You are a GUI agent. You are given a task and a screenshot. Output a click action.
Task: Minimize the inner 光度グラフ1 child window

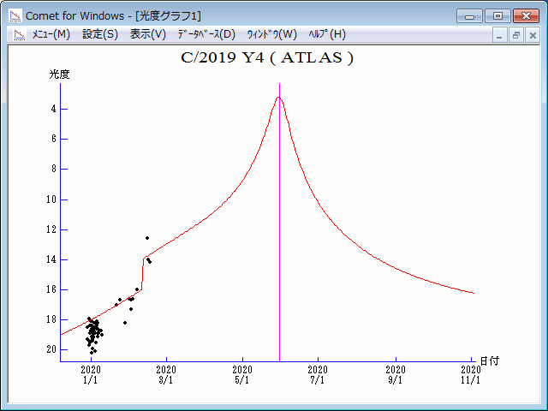coord(499,35)
